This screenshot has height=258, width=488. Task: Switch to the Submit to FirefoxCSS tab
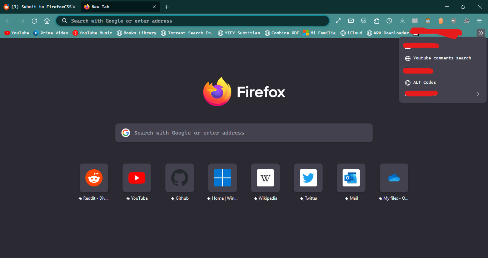pyautogui.click(x=39, y=6)
